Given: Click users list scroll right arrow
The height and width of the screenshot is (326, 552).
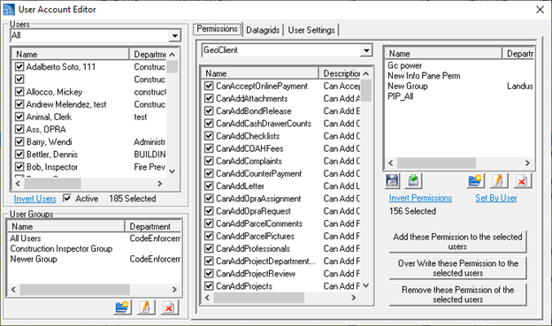Looking at the screenshot, I should click(x=160, y=184).
